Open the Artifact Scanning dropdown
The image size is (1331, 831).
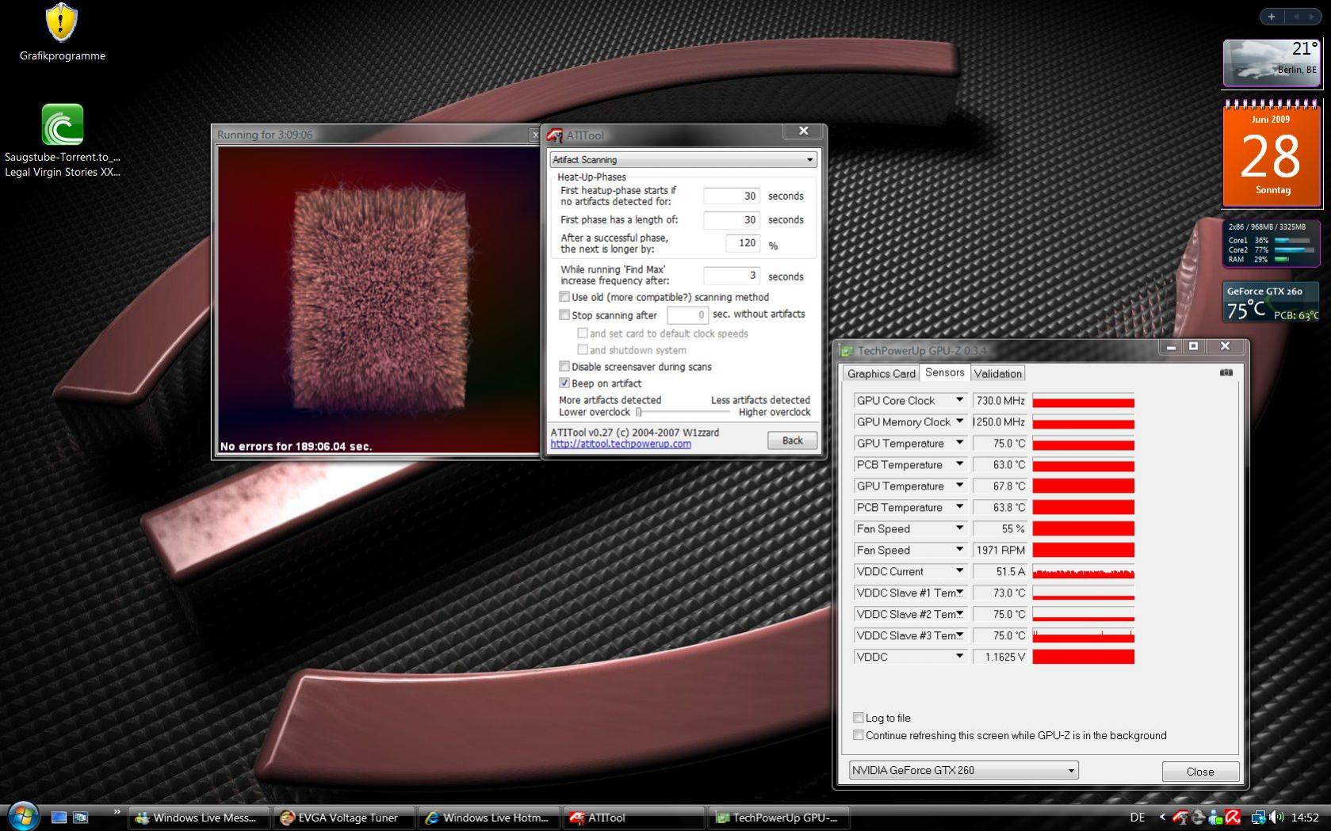[683, 159]
